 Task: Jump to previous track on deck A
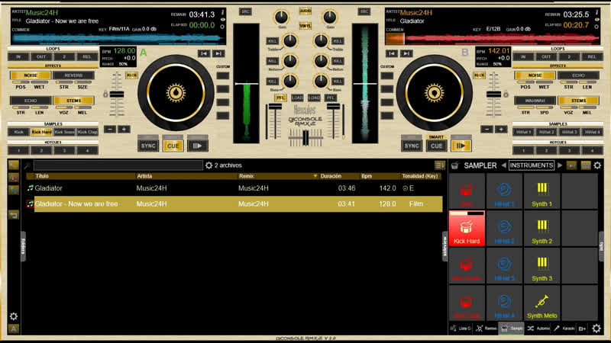pyautogui.click(x=203, y=53)
